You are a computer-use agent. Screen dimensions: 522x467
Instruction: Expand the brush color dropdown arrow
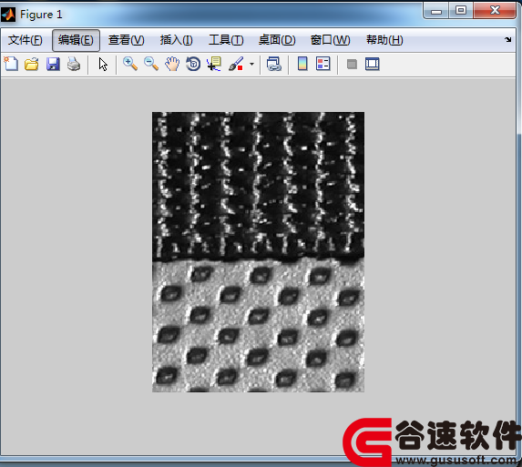(251, 64)
